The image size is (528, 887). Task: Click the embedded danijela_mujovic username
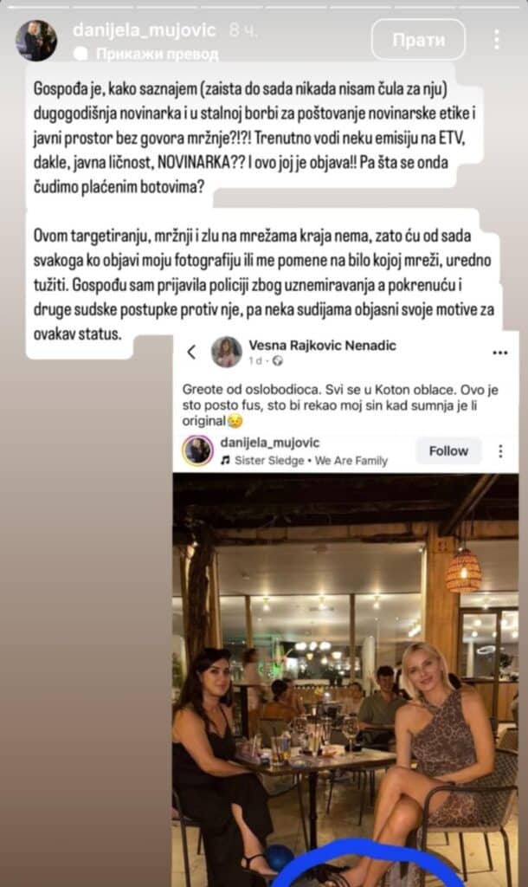270,443
